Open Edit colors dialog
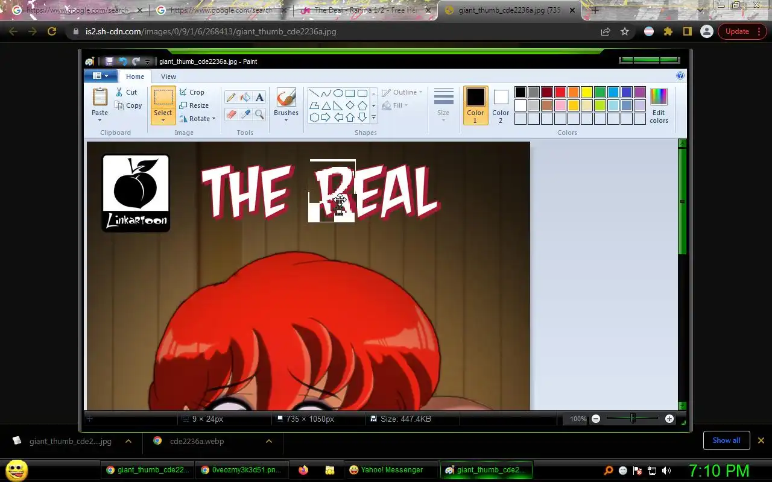The width and height of the screenshot is (772, 482). tap(659, 106)
